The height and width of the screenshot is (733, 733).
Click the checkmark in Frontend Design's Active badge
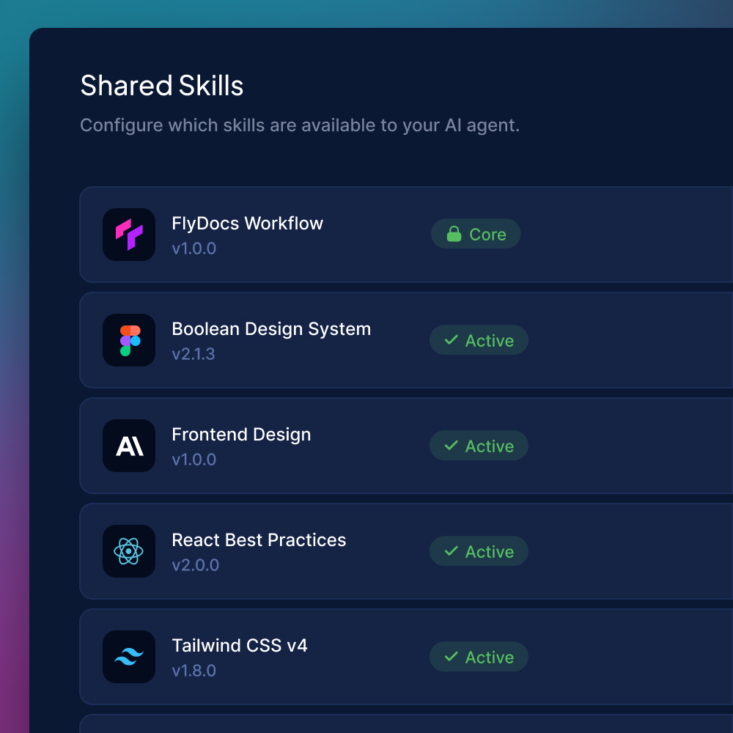pyautogui.click(x=451, y=446)
